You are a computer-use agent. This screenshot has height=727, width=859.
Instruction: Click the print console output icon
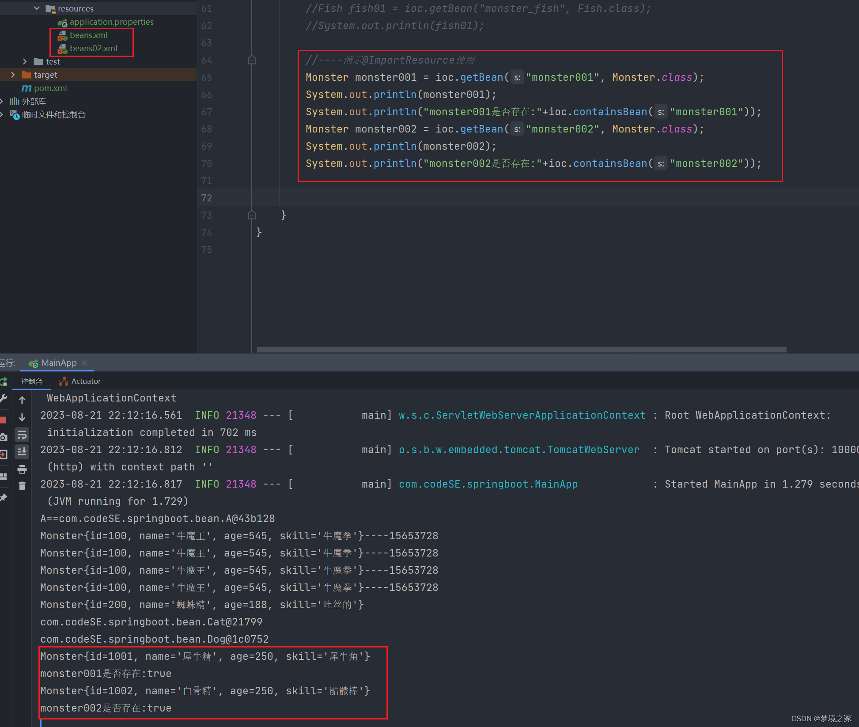[22, 469]
